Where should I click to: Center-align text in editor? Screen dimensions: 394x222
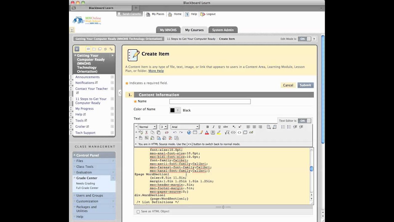254,127
